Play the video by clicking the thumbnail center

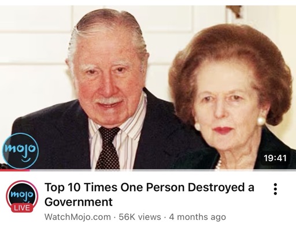tap(148, 87)
